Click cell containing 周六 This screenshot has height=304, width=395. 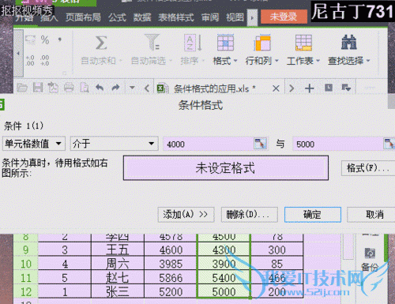pos(118,264)
